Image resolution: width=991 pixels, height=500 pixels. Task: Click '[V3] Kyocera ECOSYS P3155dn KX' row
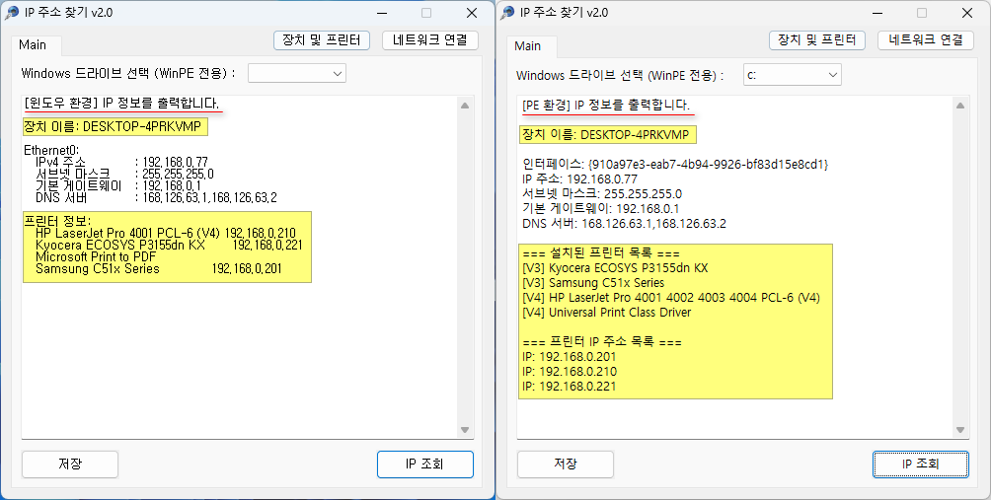pos(615,267)
